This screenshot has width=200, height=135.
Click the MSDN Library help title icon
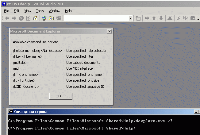tap(4, 4)
